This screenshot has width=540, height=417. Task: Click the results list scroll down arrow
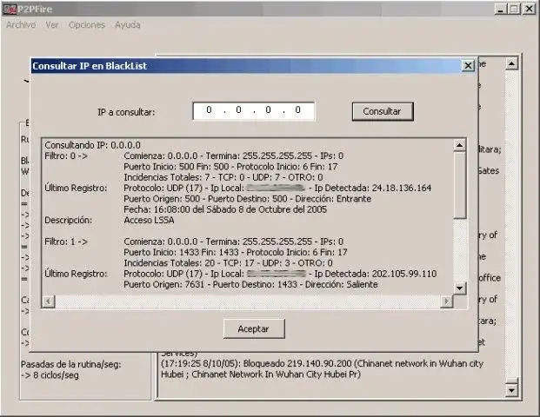459,288
